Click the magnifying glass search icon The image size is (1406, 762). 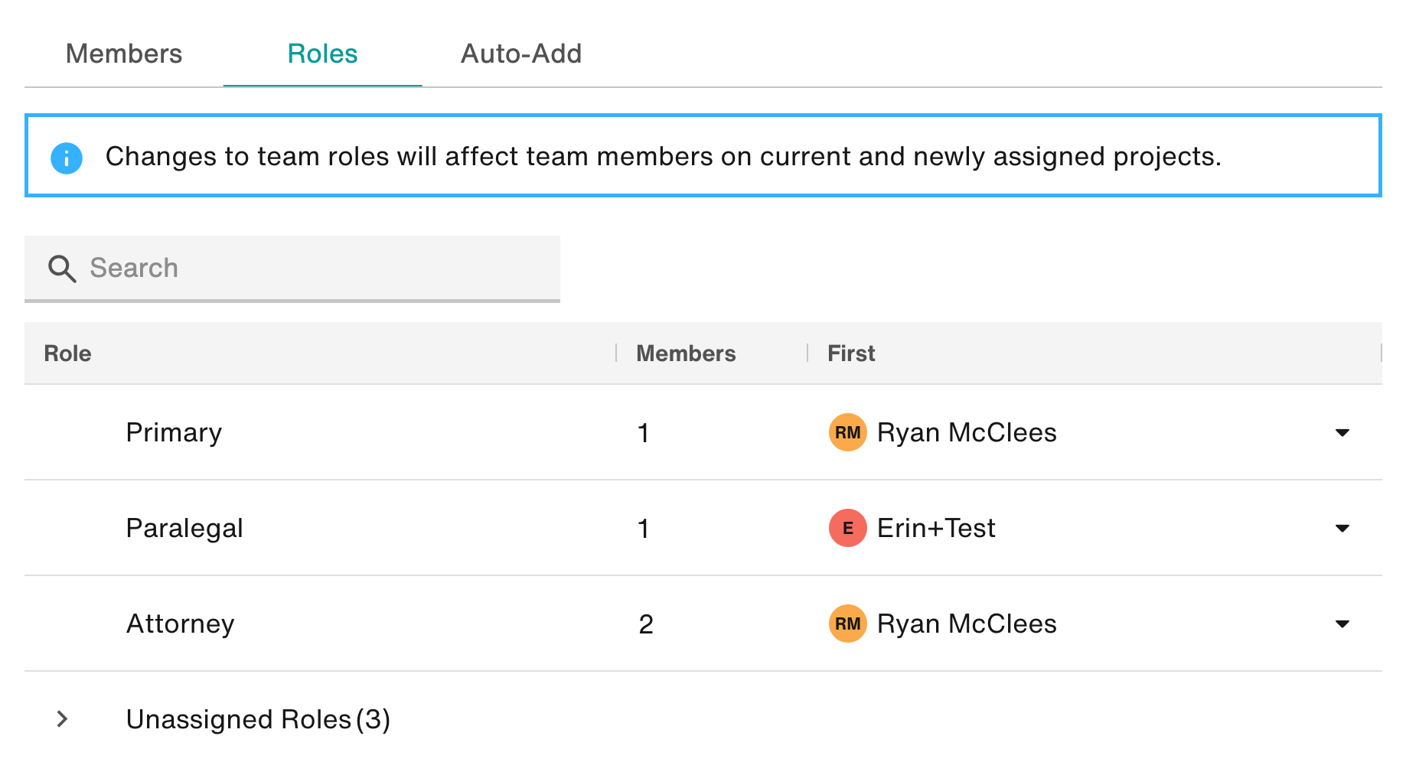coord(62,269)
